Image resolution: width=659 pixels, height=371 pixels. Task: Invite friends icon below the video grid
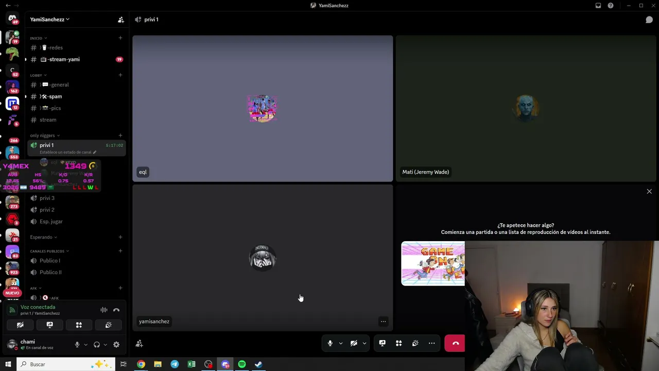click(x=139, y=343)
